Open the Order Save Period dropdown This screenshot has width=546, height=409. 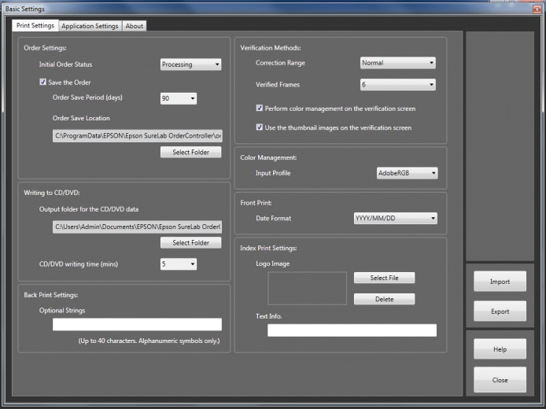tap(179, 98)
